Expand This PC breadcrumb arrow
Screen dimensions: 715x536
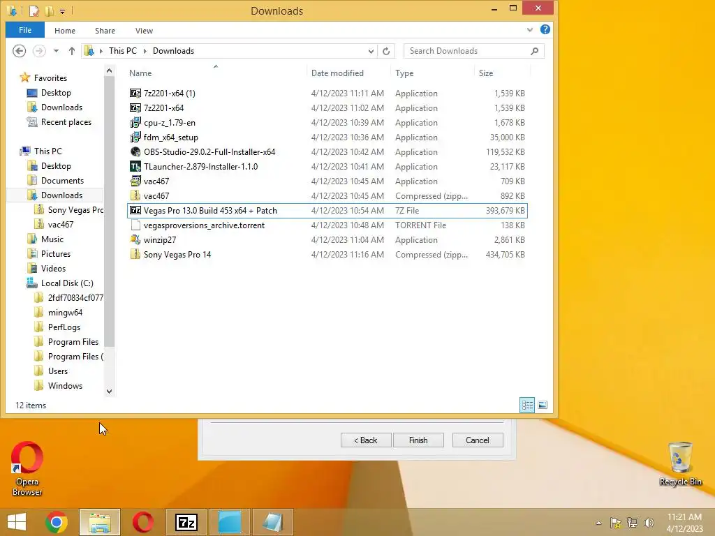(145, 51)
